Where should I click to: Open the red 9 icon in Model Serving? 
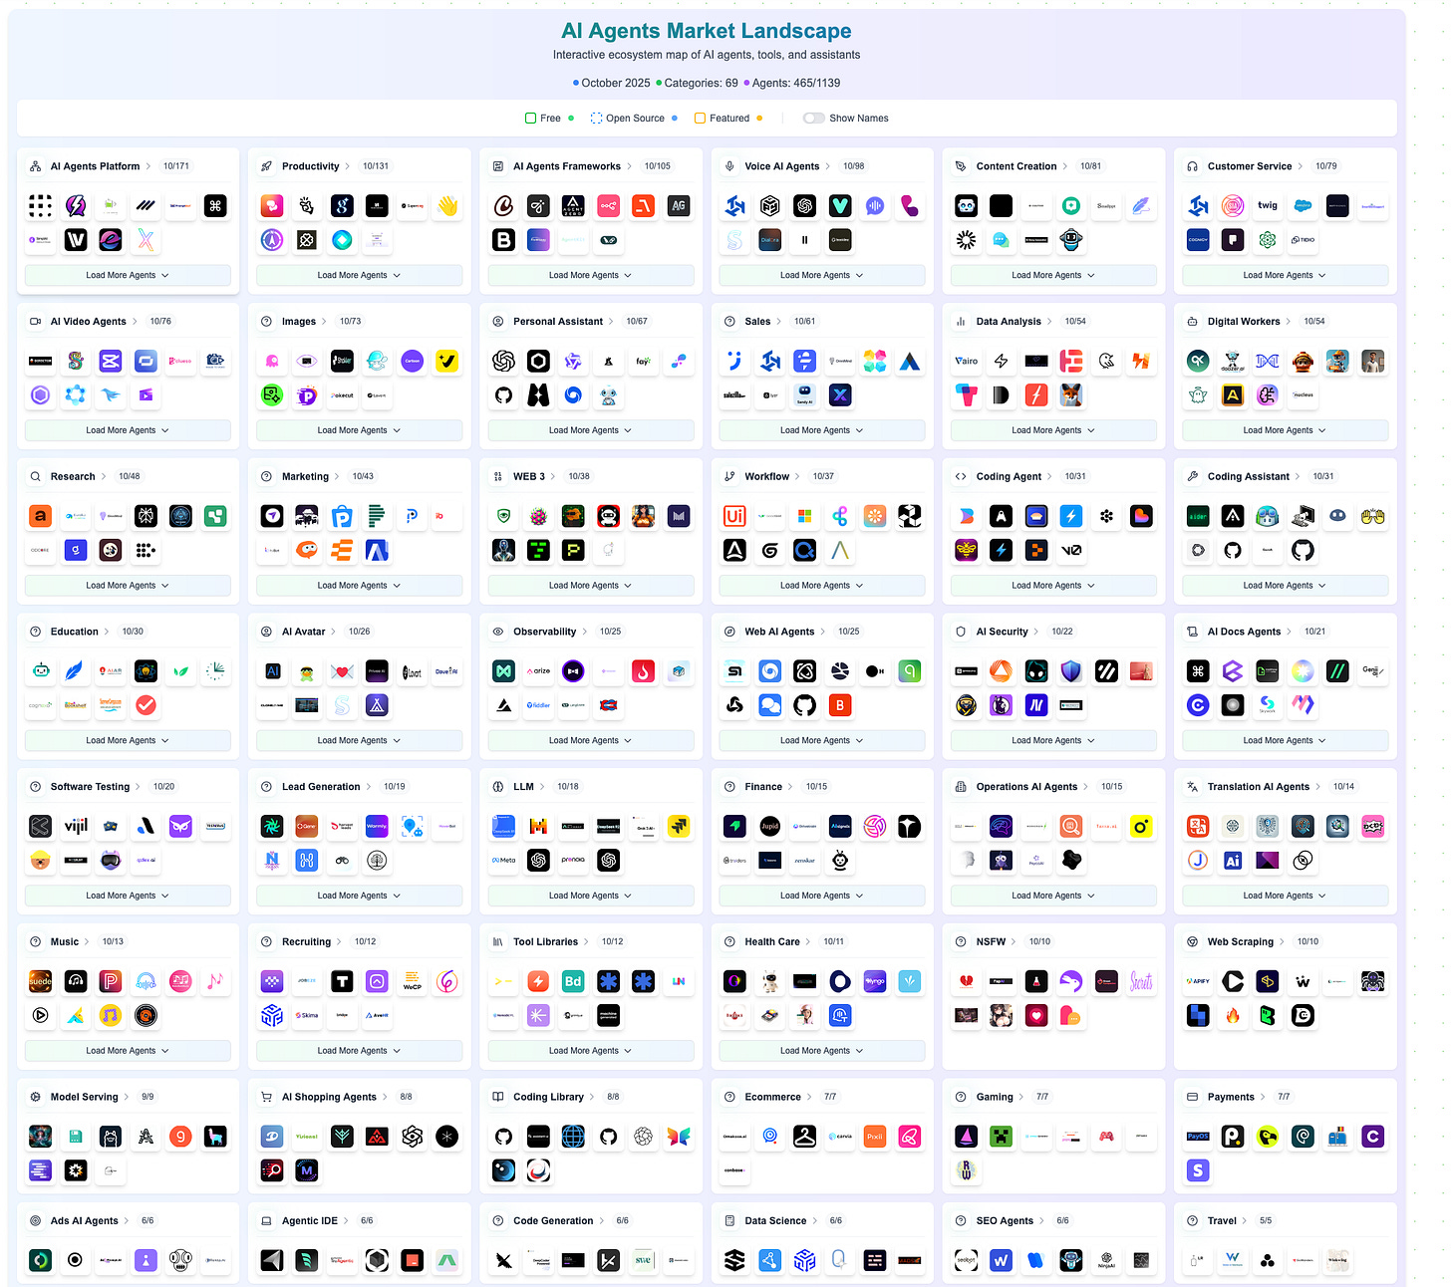pos(180,1137)
